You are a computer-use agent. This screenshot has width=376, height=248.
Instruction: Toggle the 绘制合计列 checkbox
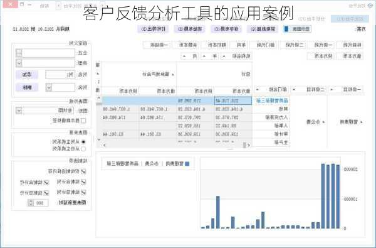(x=83, y=182)
